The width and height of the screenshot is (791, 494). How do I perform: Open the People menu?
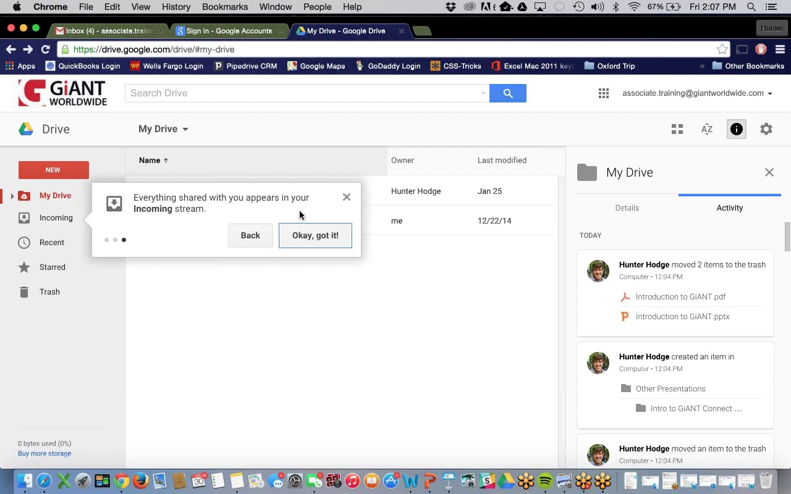[x=318, y=7]
